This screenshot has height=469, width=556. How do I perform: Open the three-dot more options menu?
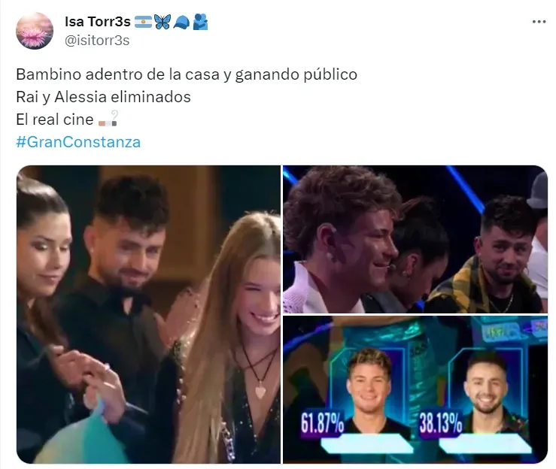coord(539,22)
